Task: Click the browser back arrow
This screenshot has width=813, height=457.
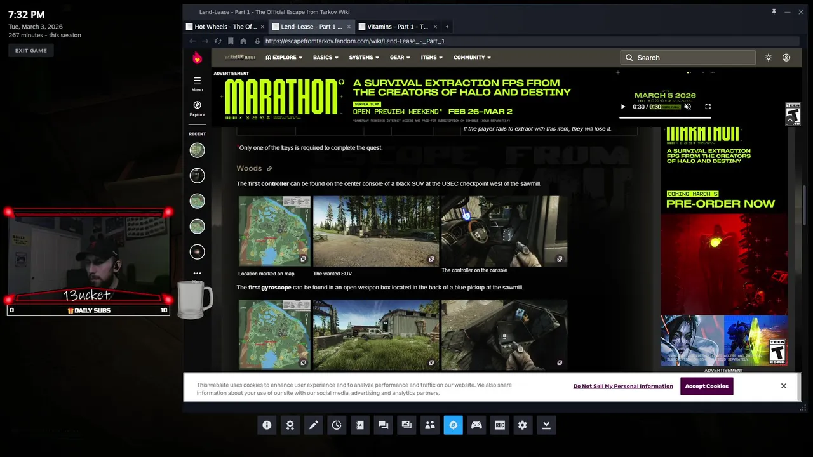Action: pos(192,41)
